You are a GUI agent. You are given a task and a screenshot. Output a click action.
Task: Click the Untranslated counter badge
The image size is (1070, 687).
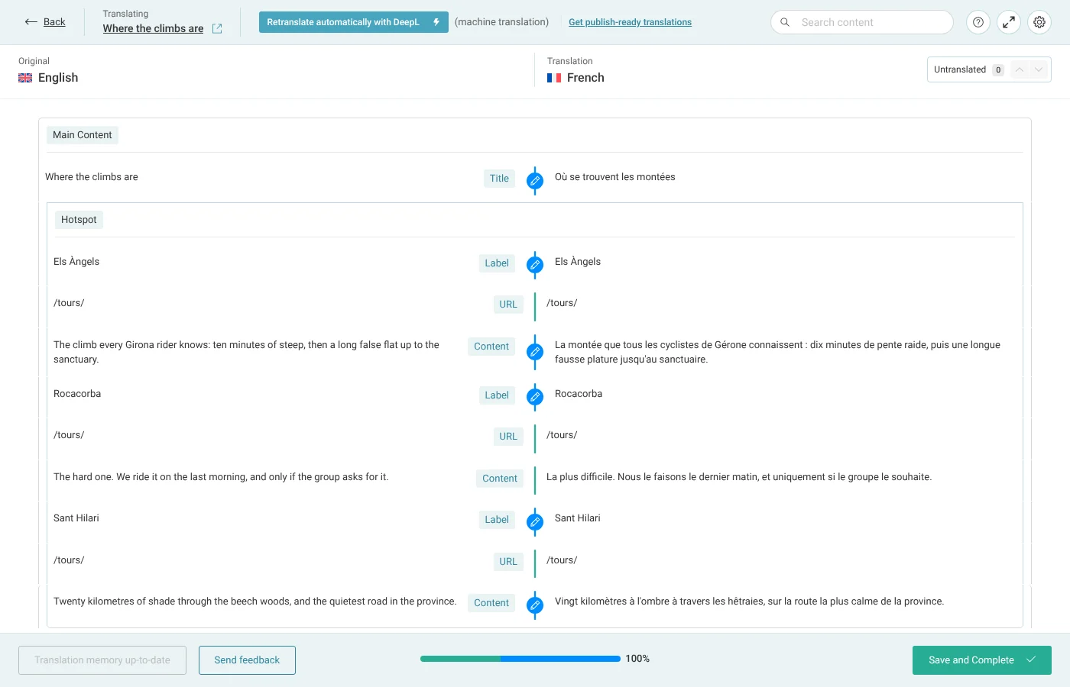(998, 69)
